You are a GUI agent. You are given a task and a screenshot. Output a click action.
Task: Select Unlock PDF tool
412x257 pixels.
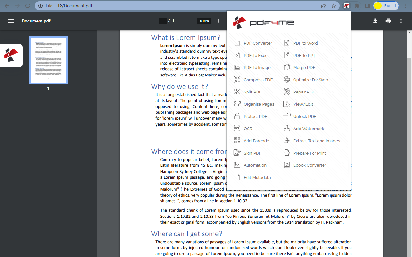(x=300, y=116)
